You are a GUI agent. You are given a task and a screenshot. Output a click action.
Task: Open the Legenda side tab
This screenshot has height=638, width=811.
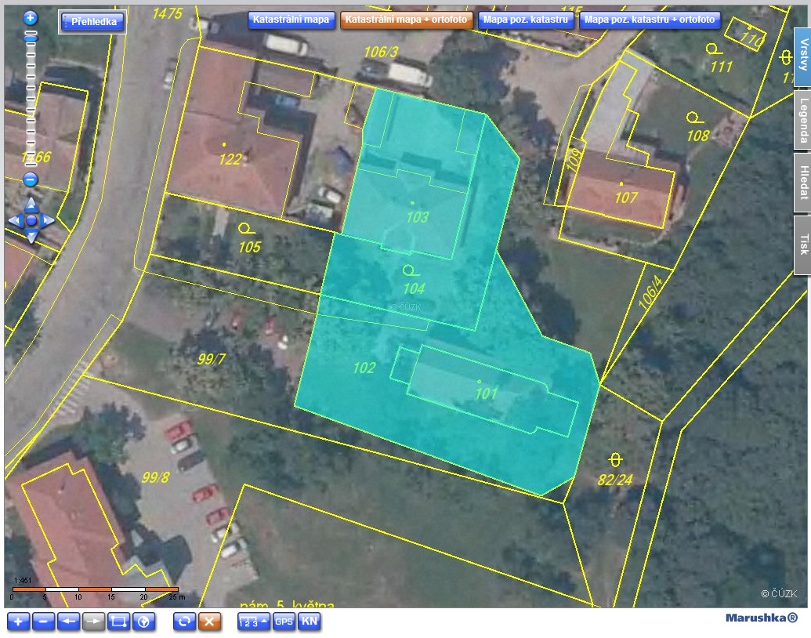click(x=802, y=120)
